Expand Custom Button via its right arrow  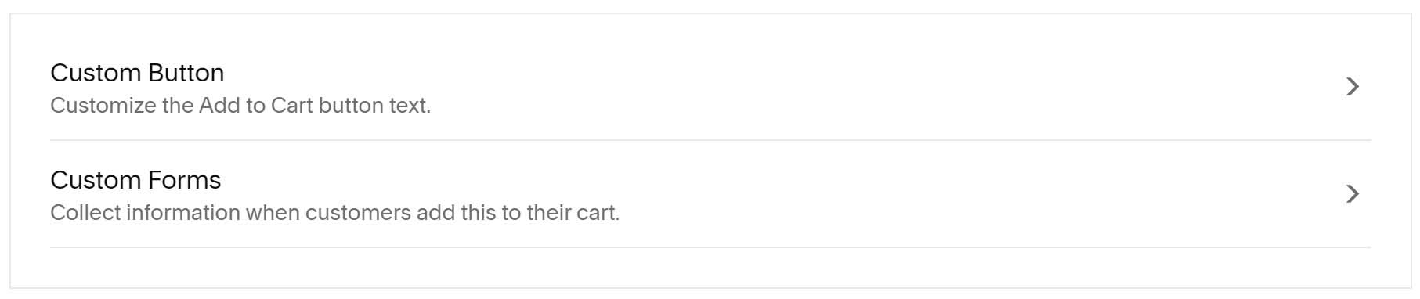(1352, 86)
